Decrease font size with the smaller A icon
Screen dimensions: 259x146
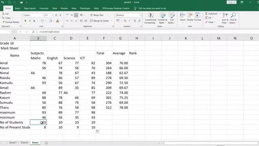point(60,15)
